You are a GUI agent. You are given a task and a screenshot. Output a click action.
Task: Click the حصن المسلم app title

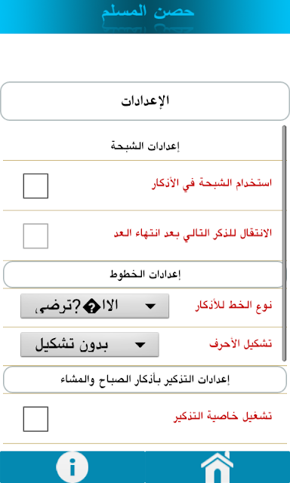[x=148, y=12]
